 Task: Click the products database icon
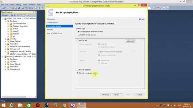click(x=11, y=34)
